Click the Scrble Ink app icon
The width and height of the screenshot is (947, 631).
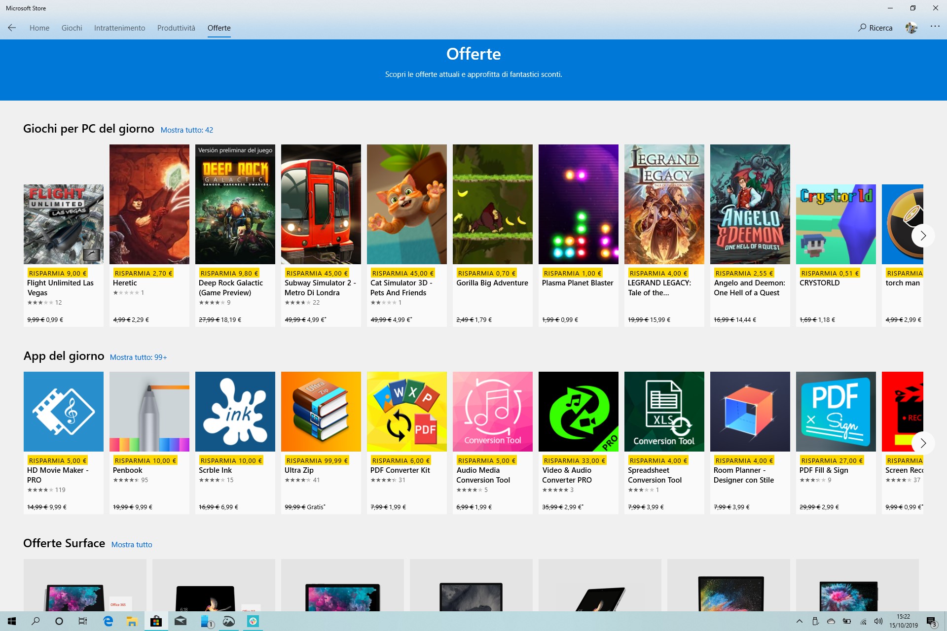pyautogui.click(x=235, y=411)
